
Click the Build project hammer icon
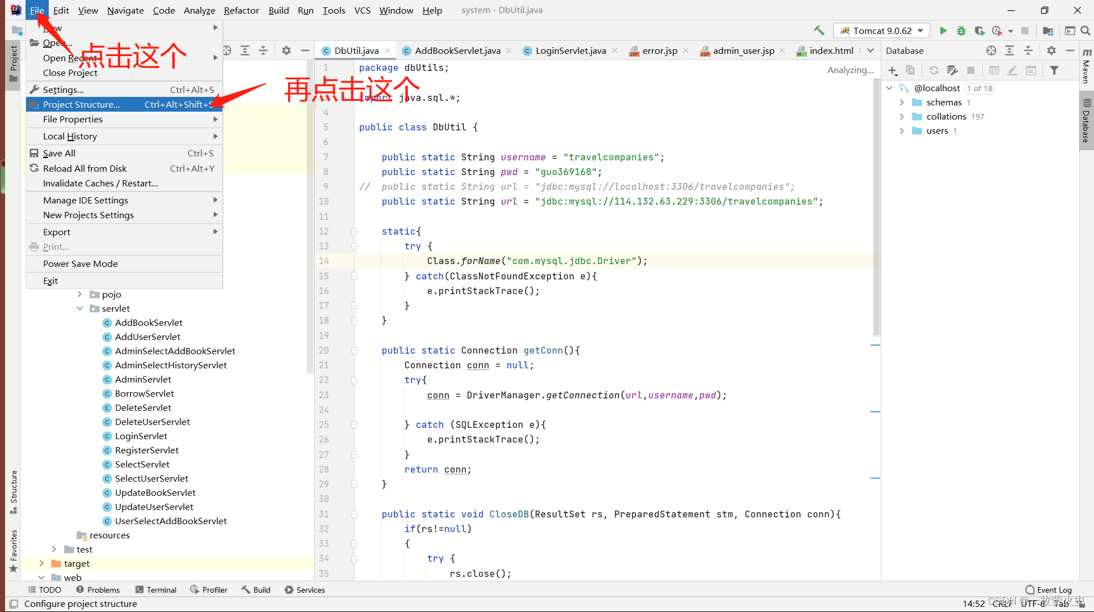tap(819, 31)
